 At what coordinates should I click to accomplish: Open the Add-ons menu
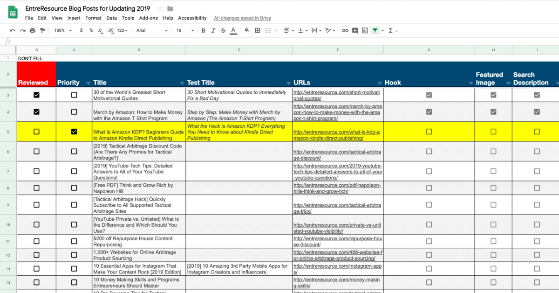(x=148, y=18)
